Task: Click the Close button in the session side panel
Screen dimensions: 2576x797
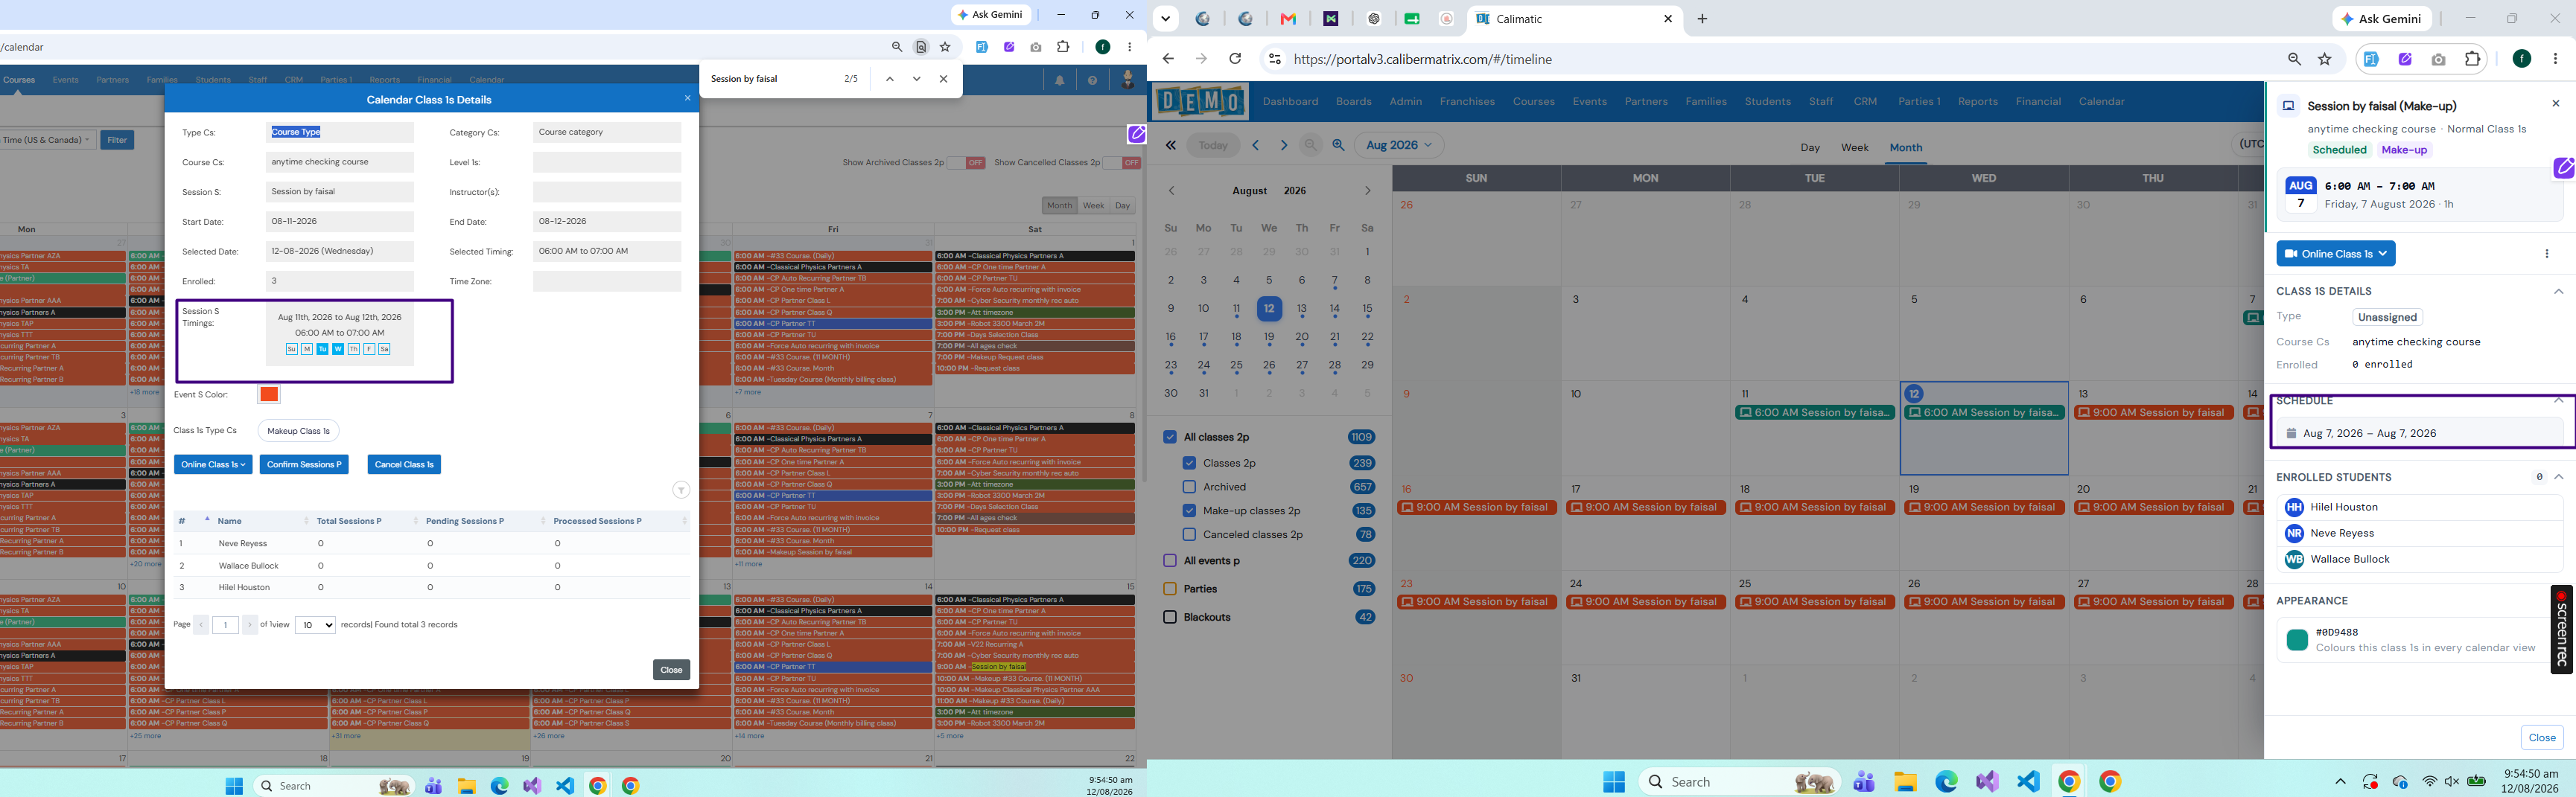Action: click(2541, 738)
